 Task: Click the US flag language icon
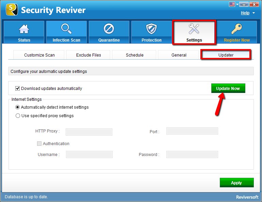232,4
